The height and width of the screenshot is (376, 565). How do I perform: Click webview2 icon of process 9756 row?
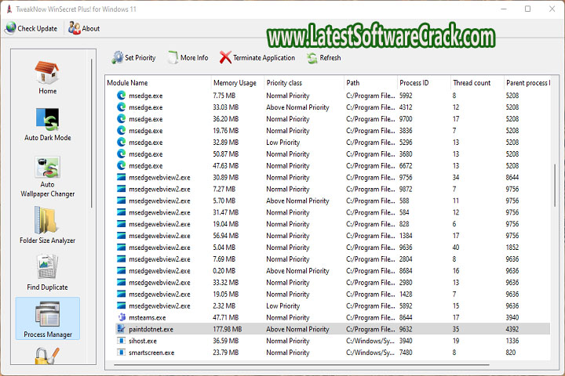pos(122,177)
